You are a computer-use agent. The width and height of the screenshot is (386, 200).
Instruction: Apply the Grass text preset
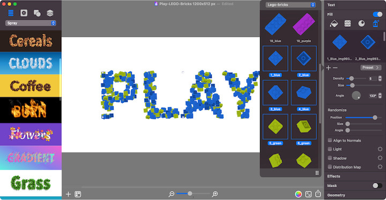pos(31,183)
